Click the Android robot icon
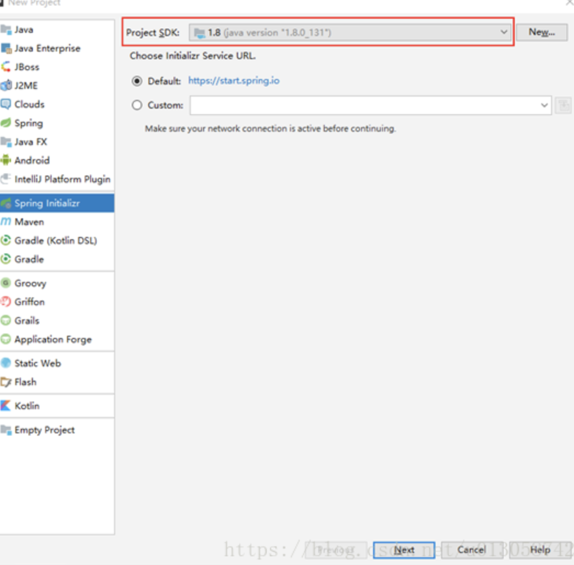 coord(5,160)
